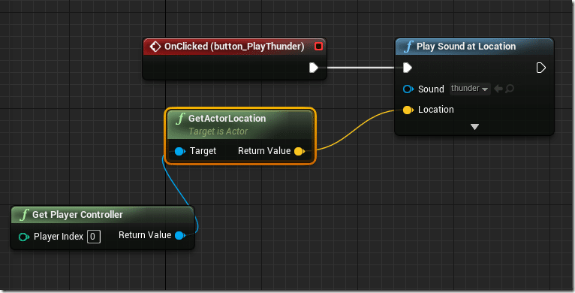Expand Play Sound at Location advanced pins
Screen dimensions: 575x293
(x=474, y=127)
